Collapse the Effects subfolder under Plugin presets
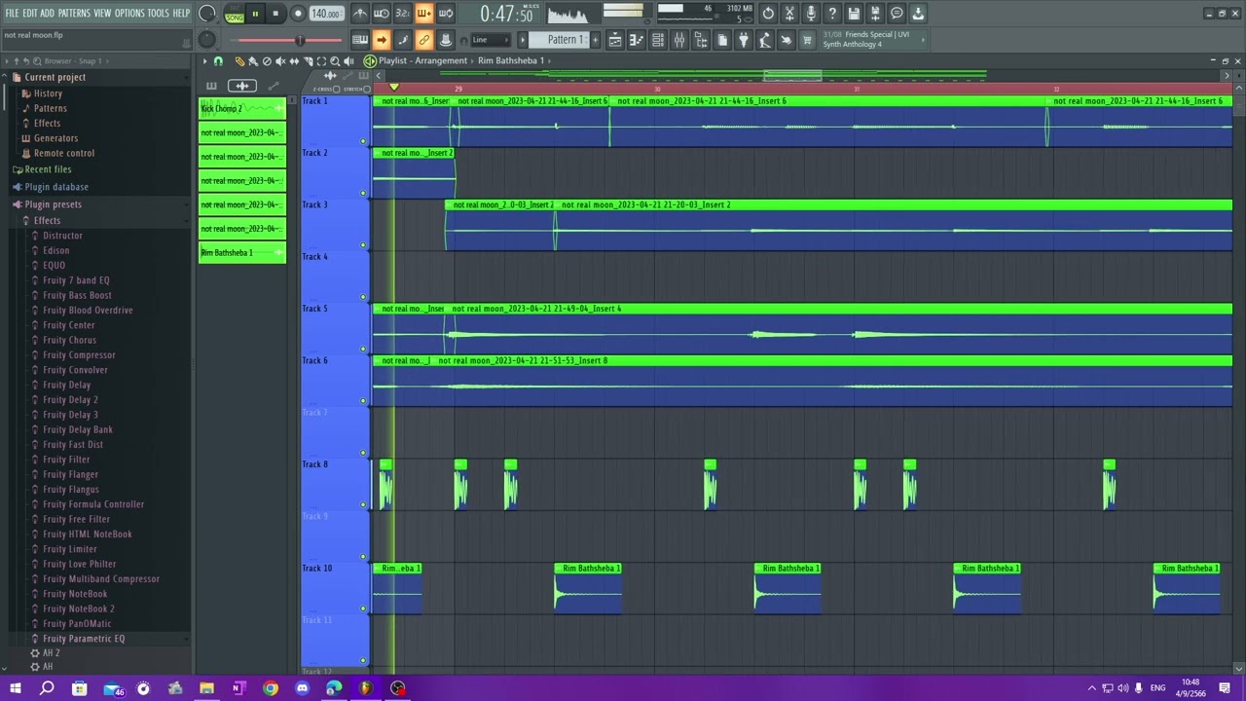1246x701 pixels. (46, 221)
